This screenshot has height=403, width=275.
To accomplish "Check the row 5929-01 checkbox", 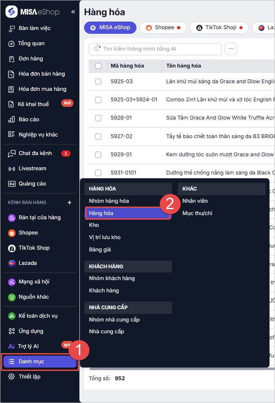I will tap(98, 155).
